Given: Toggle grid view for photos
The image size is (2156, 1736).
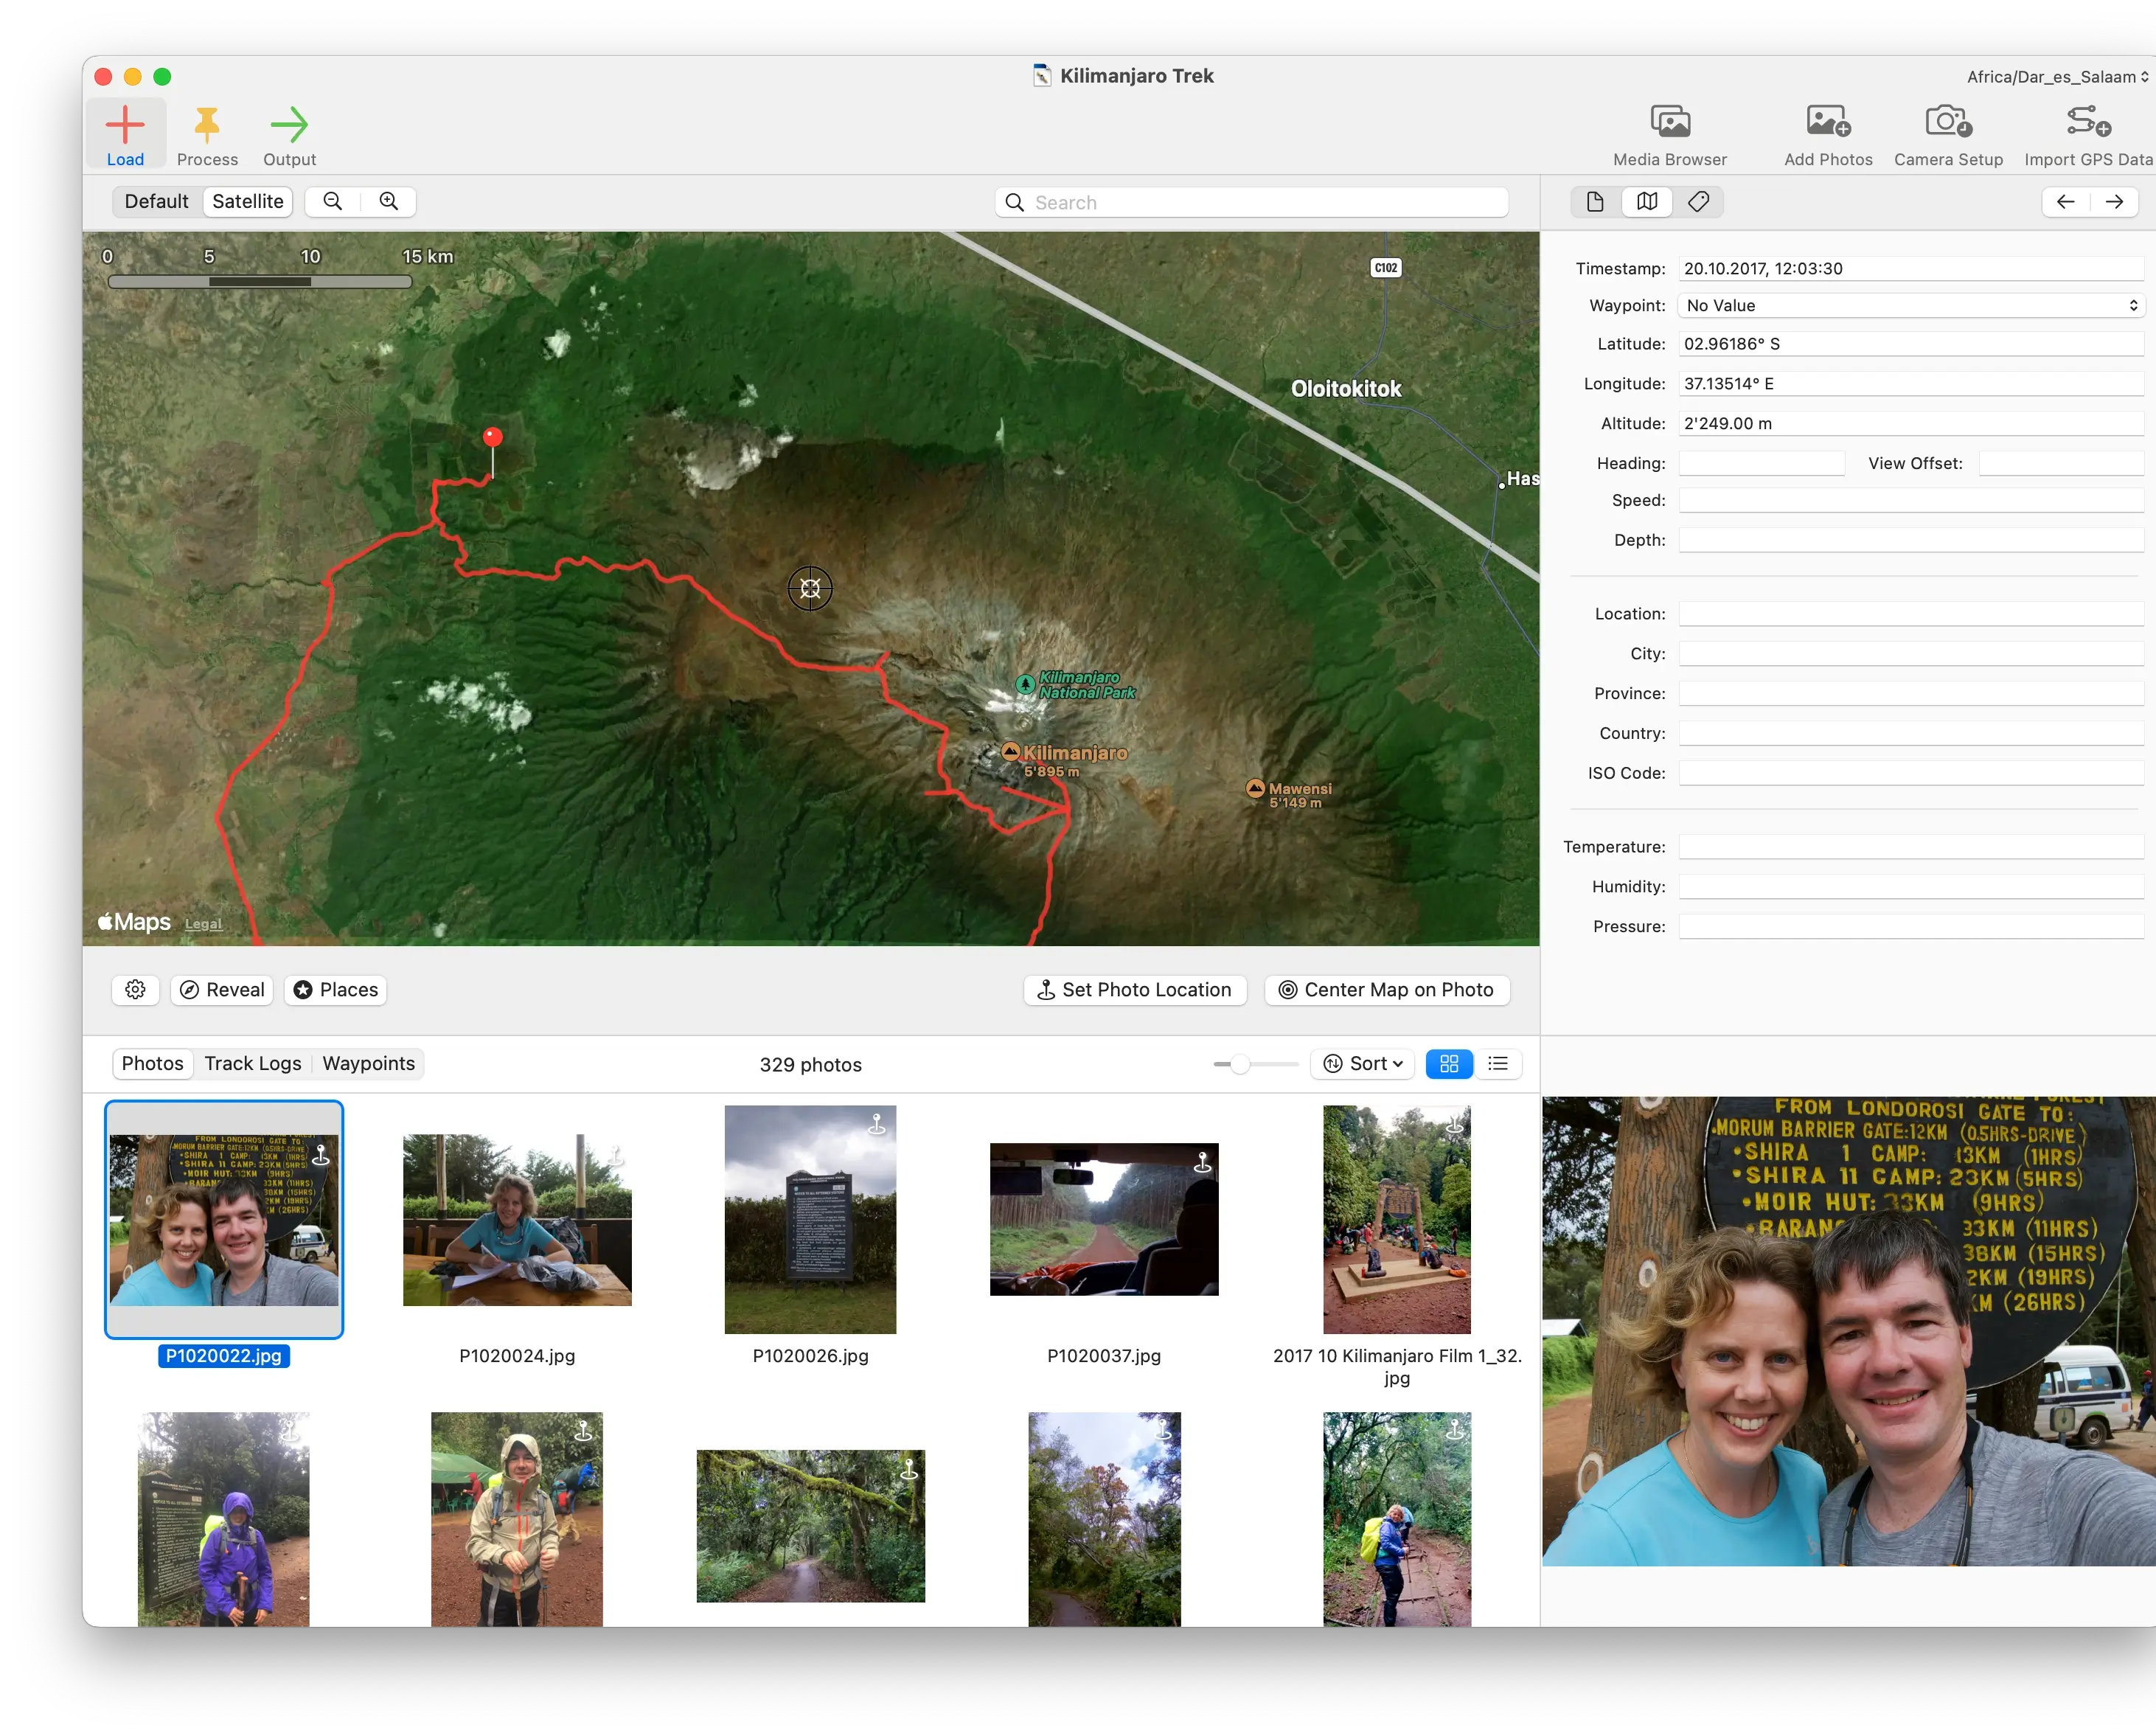Looking at the screenshot, I should tap(1448, 1064).
